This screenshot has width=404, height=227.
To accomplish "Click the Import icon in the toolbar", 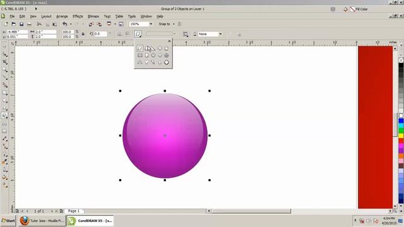I will click(x=91, y=24).
